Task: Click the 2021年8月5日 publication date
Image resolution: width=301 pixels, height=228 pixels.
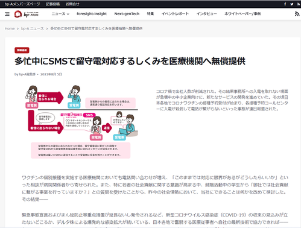Action: tap(51, 74)
